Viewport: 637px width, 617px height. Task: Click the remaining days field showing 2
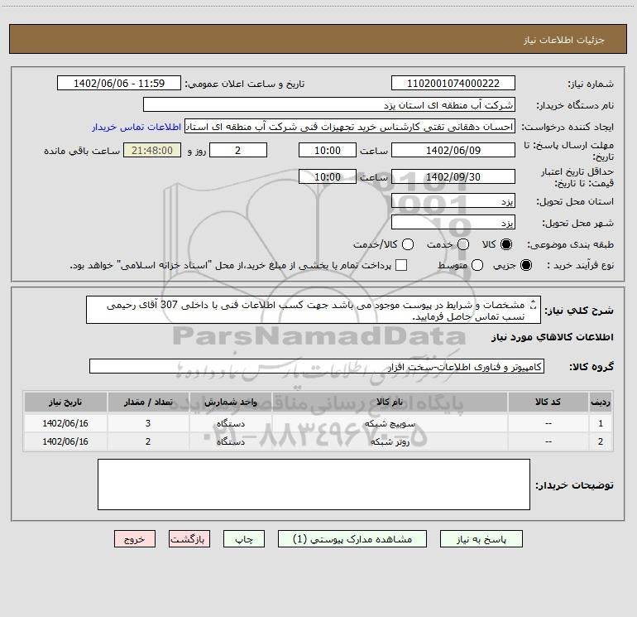[x=238, y=150]
